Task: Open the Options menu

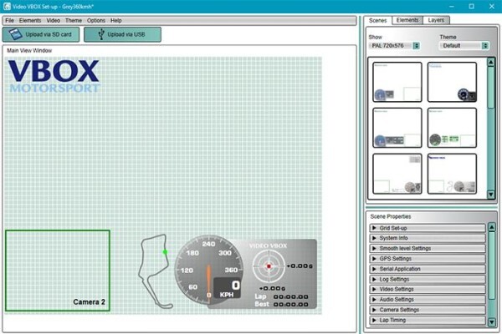Action: click(96, 20)
